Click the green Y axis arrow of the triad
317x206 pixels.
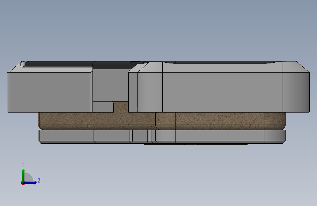[x=23, y=175]
